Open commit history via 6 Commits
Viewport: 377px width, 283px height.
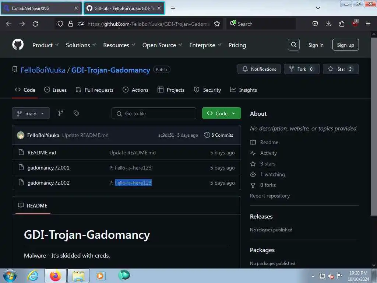coord(219,135)
